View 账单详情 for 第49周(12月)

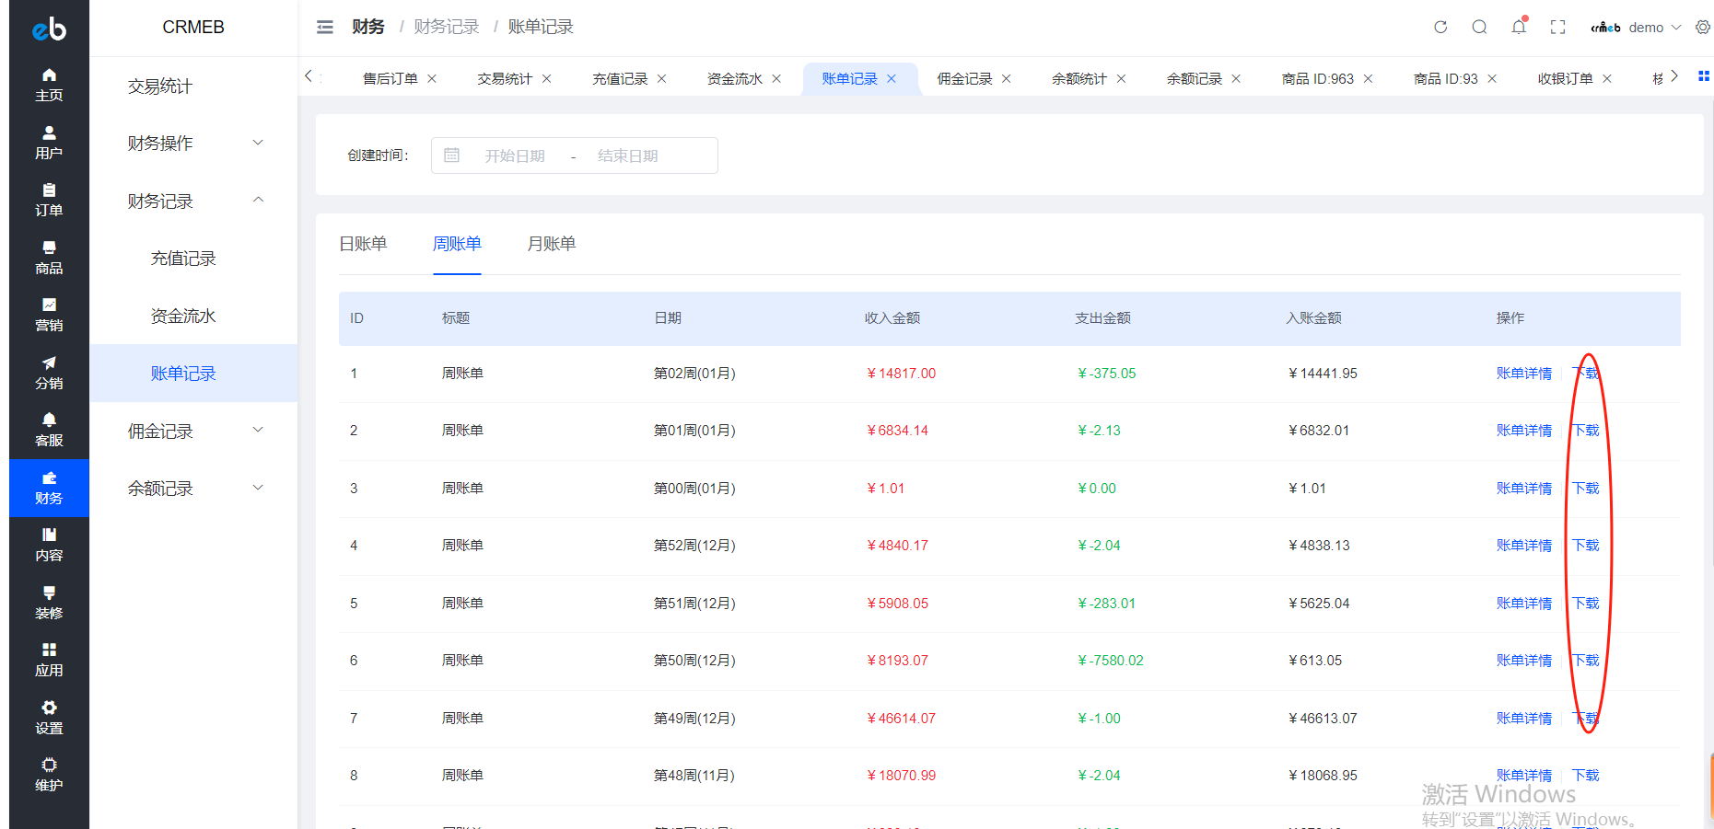point(1524,719)
